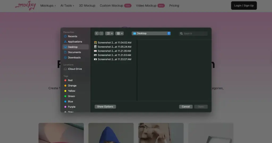Select screenshot file from 11.33.57 AM

pyautogui.click(x=114, y=60)
